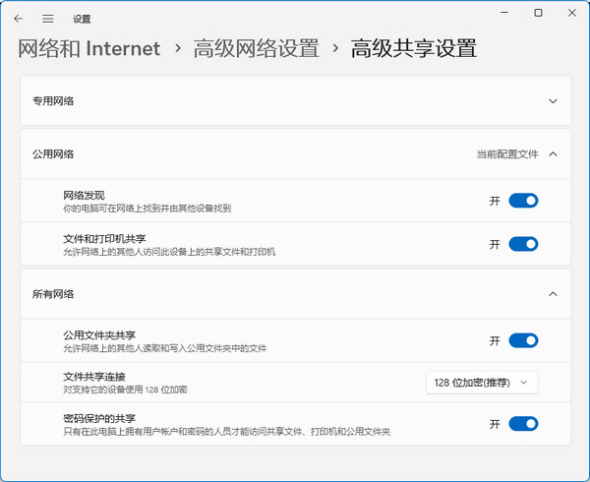Click the 公用文件夹共享 setting title

99,334
